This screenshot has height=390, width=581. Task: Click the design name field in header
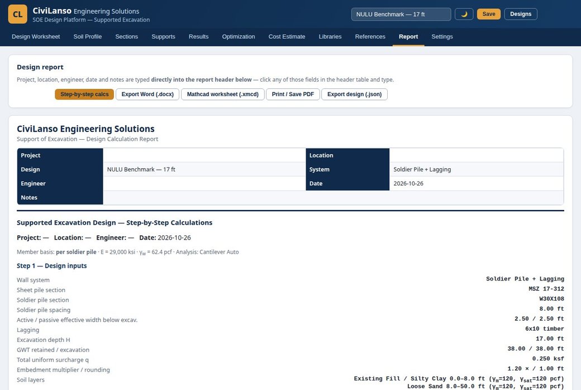point(401,14)
